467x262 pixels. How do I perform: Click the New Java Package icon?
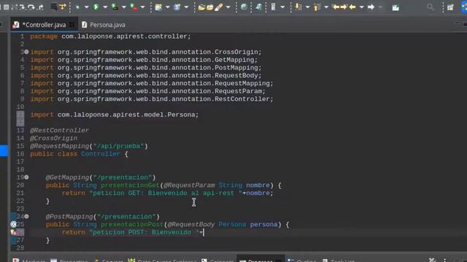tap(158, 7)
